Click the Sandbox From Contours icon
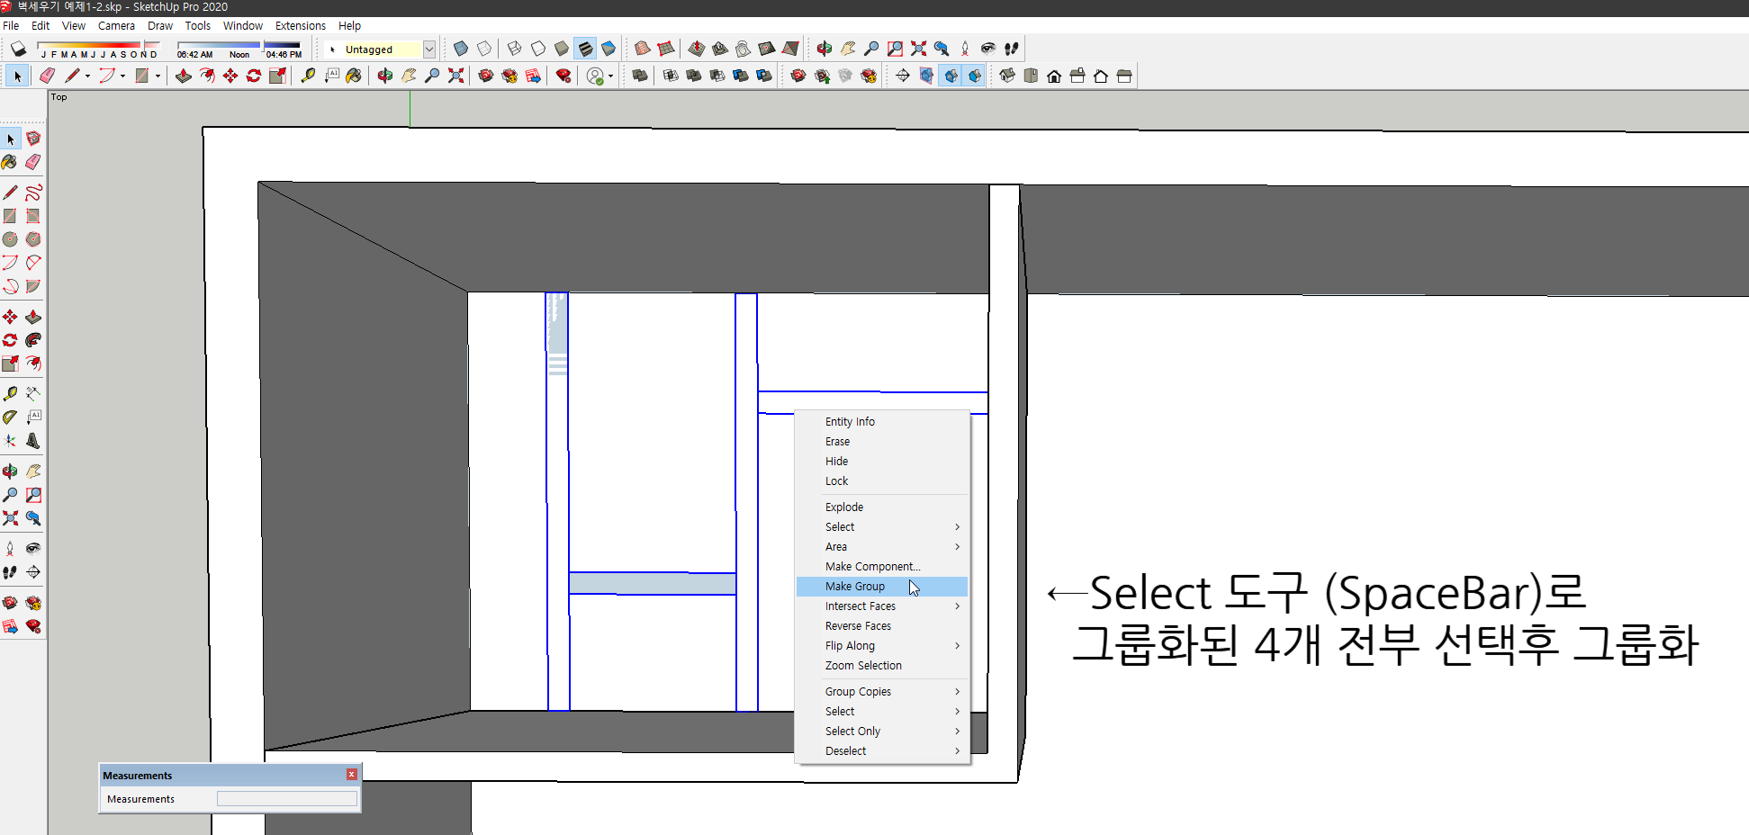 point(643,49)
